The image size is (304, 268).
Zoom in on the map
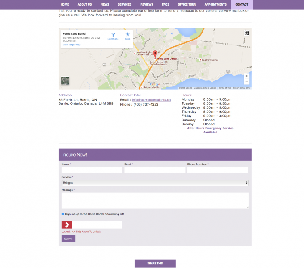coord(246,76)
